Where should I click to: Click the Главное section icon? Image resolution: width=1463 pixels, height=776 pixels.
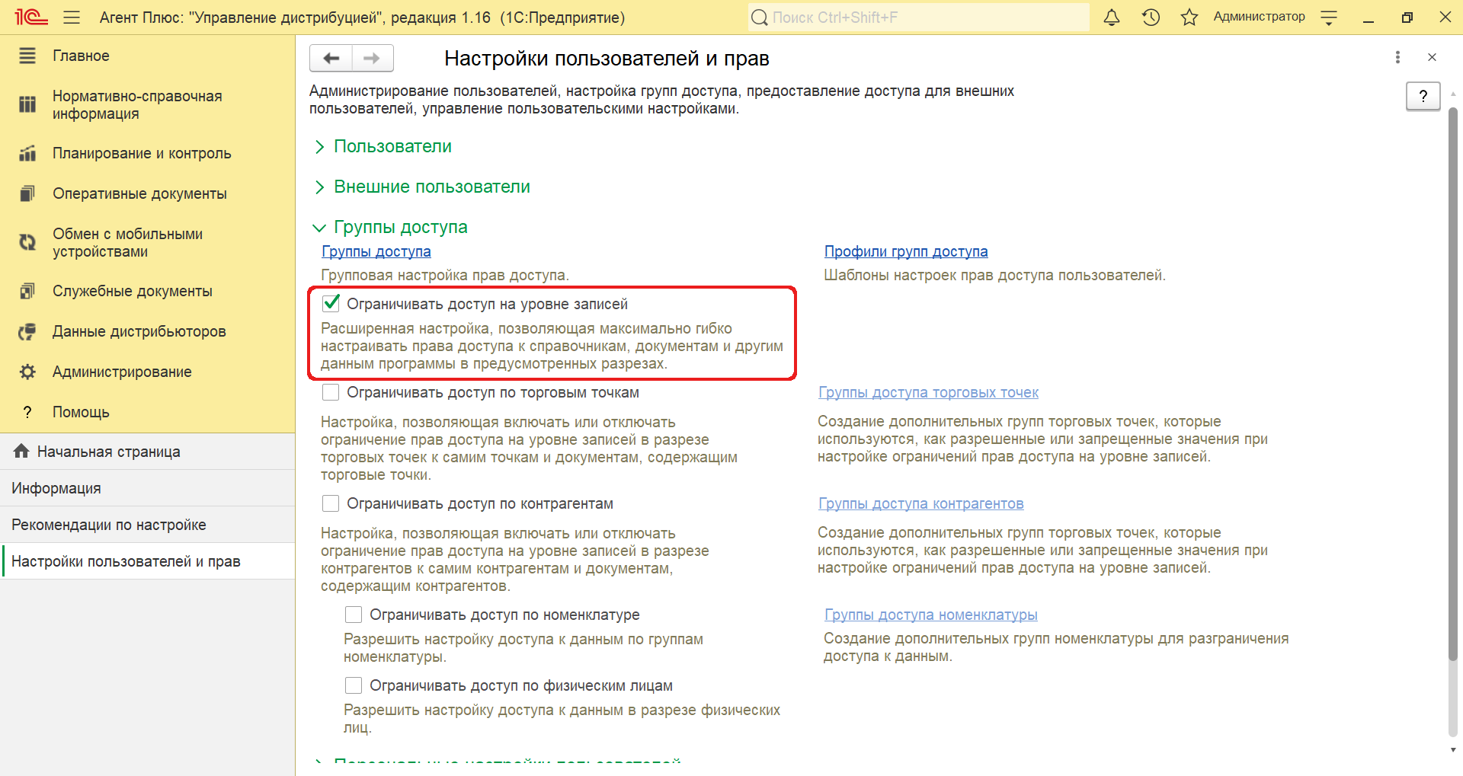click(x=27, y=56)
